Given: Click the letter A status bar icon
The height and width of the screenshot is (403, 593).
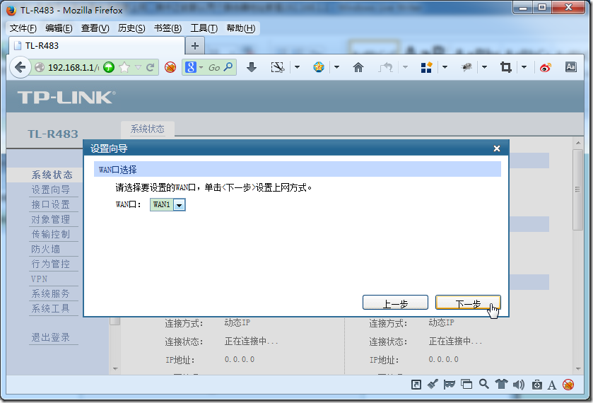Looking at the screenshot, I should pos(552,385).
